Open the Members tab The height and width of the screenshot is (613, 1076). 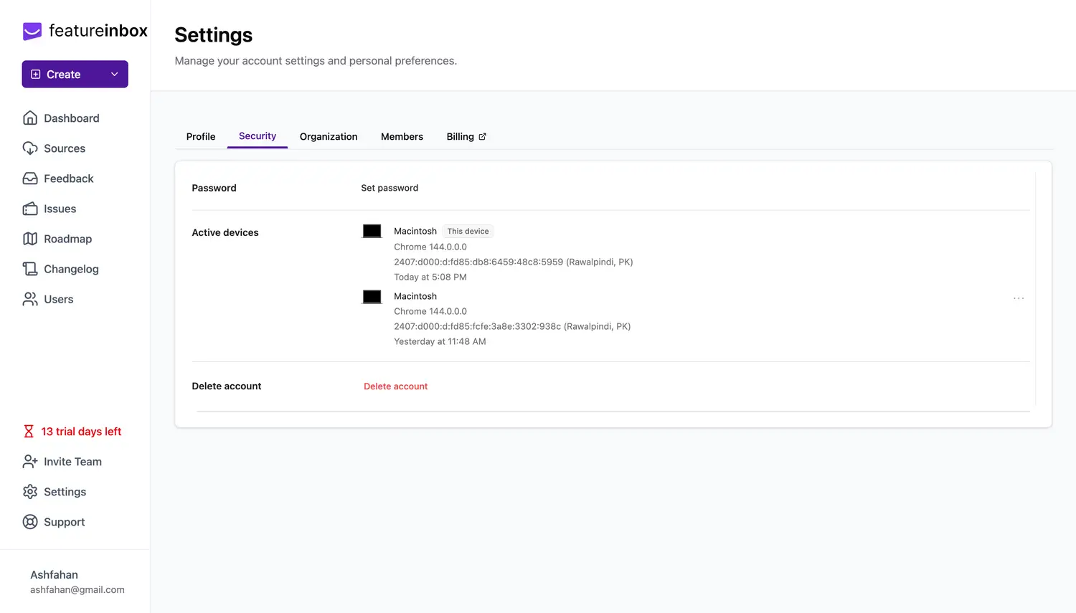tap(402, 137)
